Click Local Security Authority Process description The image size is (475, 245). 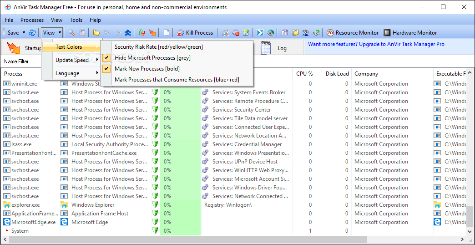(109, 144)
